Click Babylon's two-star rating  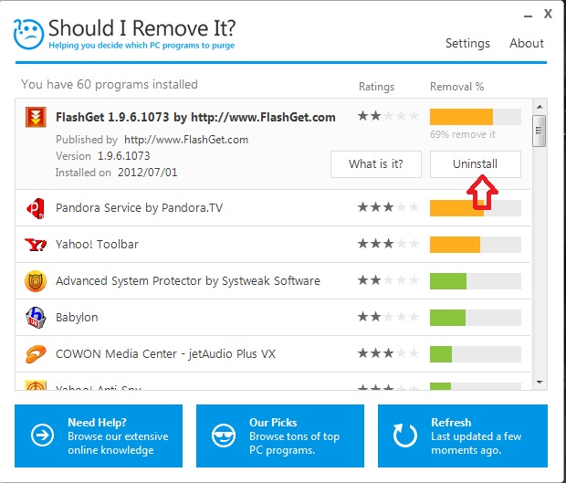point(388,317)
